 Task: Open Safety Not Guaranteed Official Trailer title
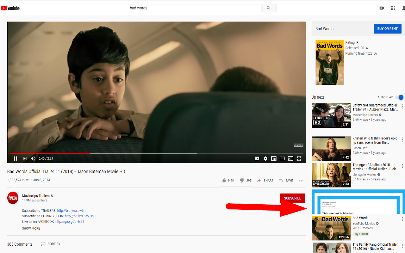point(375,107)
